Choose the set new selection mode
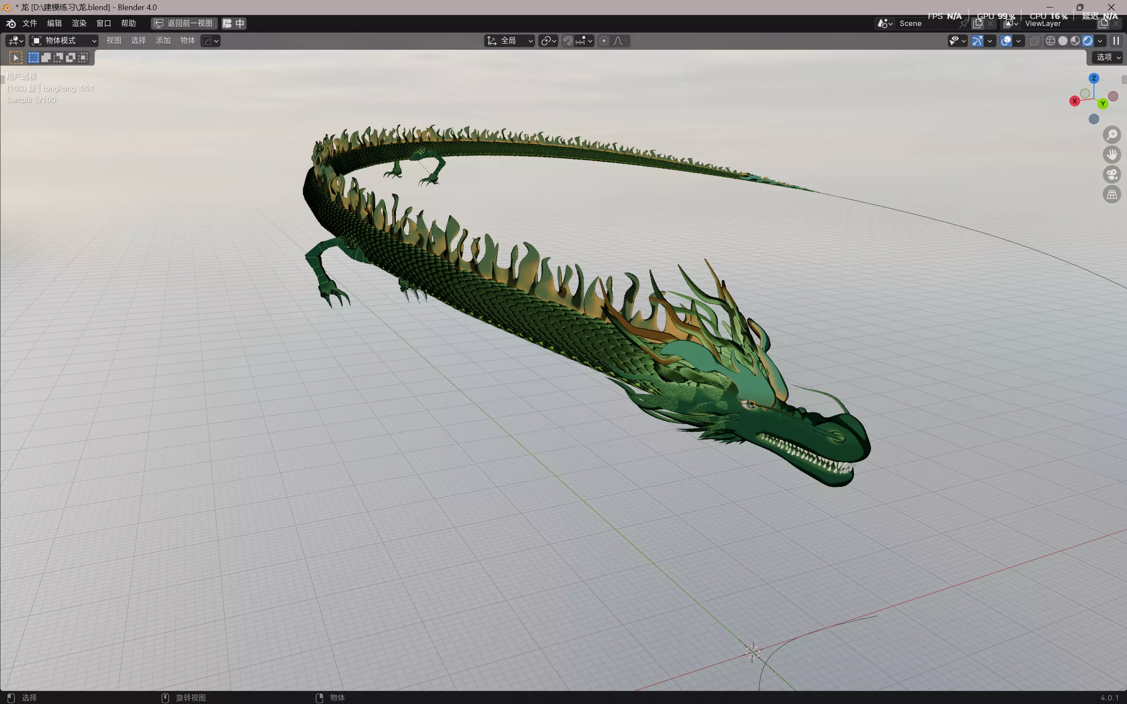This screenshot has width=1127, height=704. tap(33, 58)
